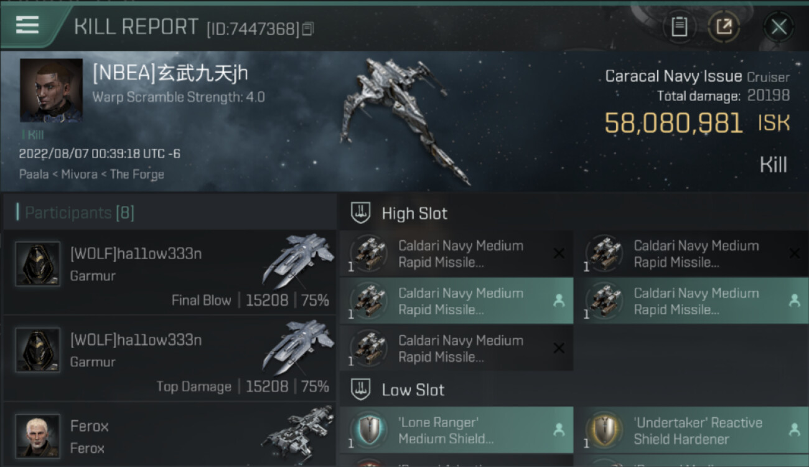Viewport: 809px width, 467px height.
Task: Select the Top Damage hallow333n entry
Action: [x=168, y=358]
